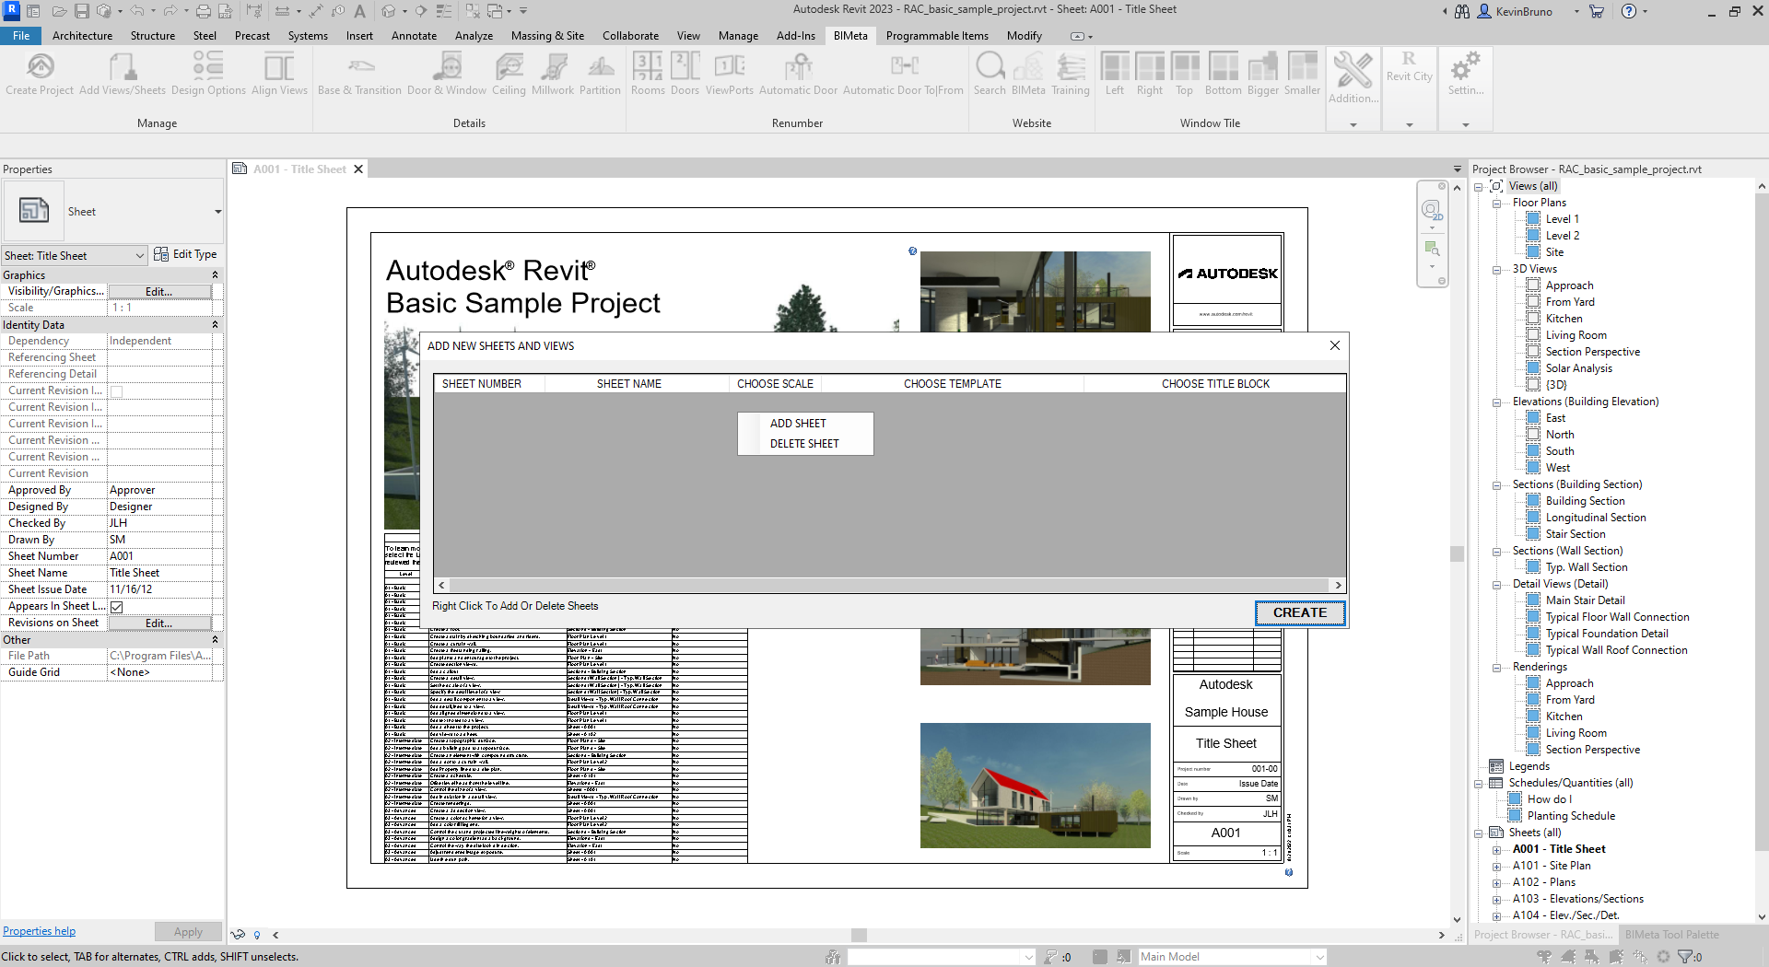Viewport: 1769px width, 967px height.
Task: Expand the A103 - Elevations/Sections sheet
Action: 1497,900
